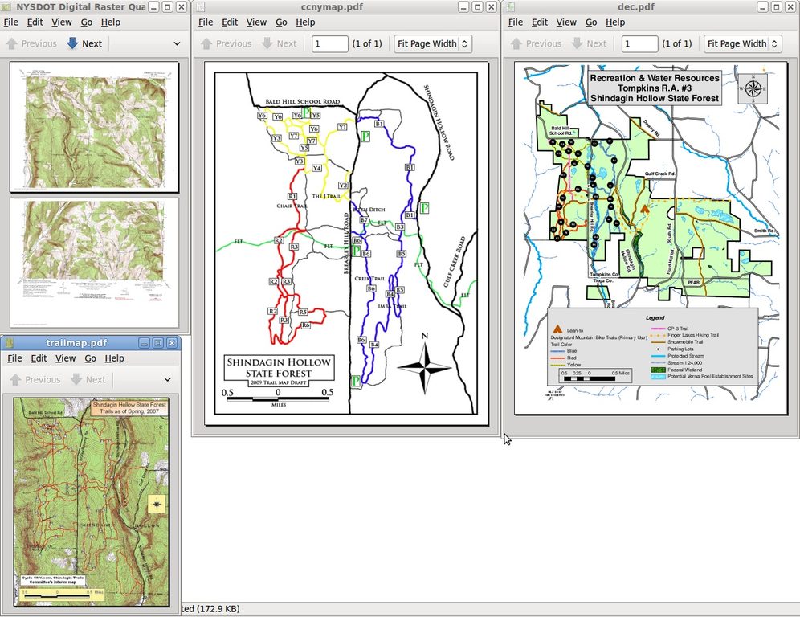The image size is (800, 617).
Task: Focus page number field in ccnymap.pdf window
Action: coord(329,43)
